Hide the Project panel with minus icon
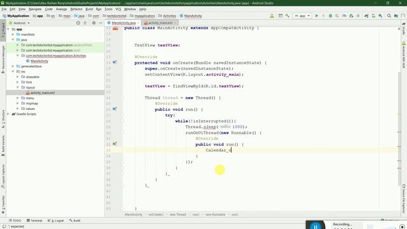407x229 pixels. click(x=100, y=23)
